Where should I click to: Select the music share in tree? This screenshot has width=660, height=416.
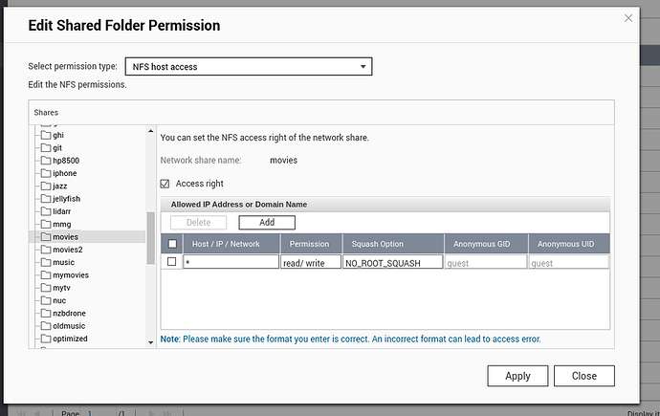(x=63, y=262)
